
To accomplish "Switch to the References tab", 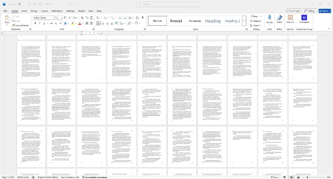I will 57,11.
